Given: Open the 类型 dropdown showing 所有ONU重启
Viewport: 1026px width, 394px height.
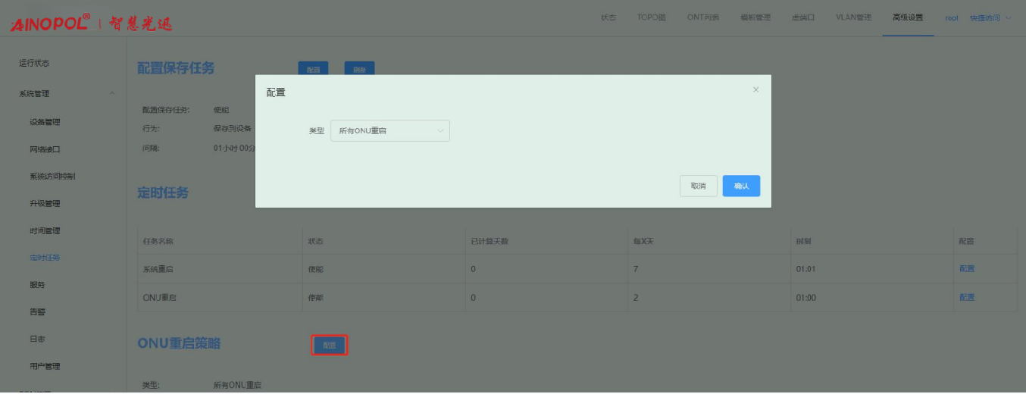Looking at the screenshot, I should (x=390, y=131).
